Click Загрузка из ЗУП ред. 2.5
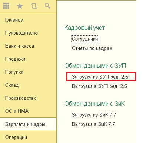Image resolution: width=146 pixels, height=143 pixels. pos(100,77)
